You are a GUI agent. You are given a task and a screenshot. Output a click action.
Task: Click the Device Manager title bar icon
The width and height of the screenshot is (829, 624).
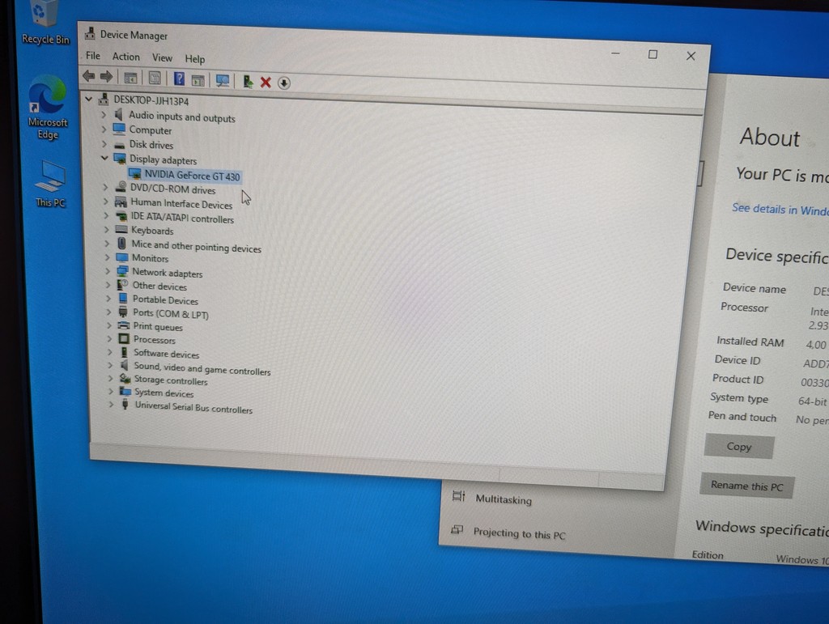(x=90, y=33)
